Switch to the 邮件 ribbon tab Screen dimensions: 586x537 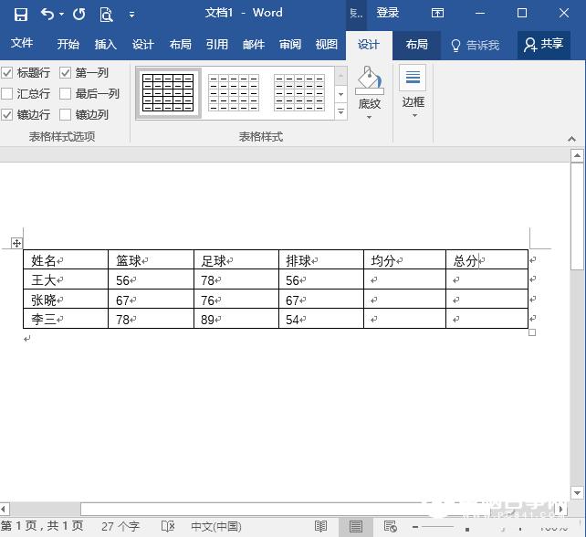coord(254,45)
